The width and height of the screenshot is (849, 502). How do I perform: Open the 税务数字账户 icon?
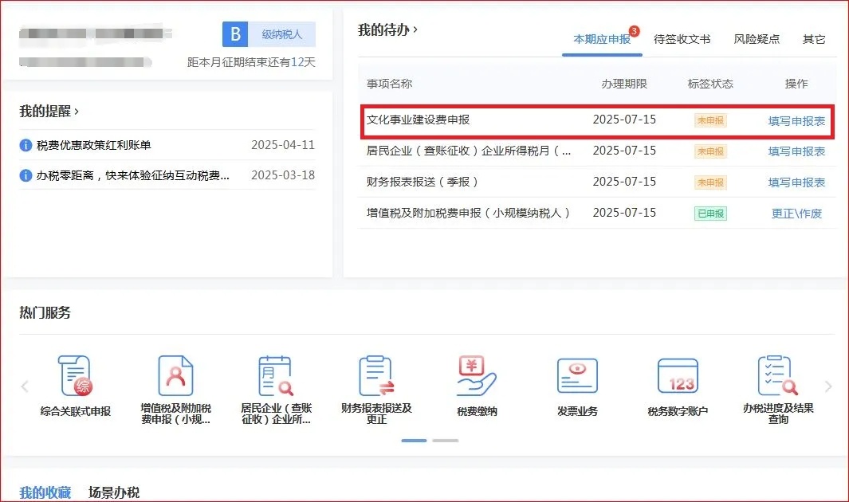point(678,376)
